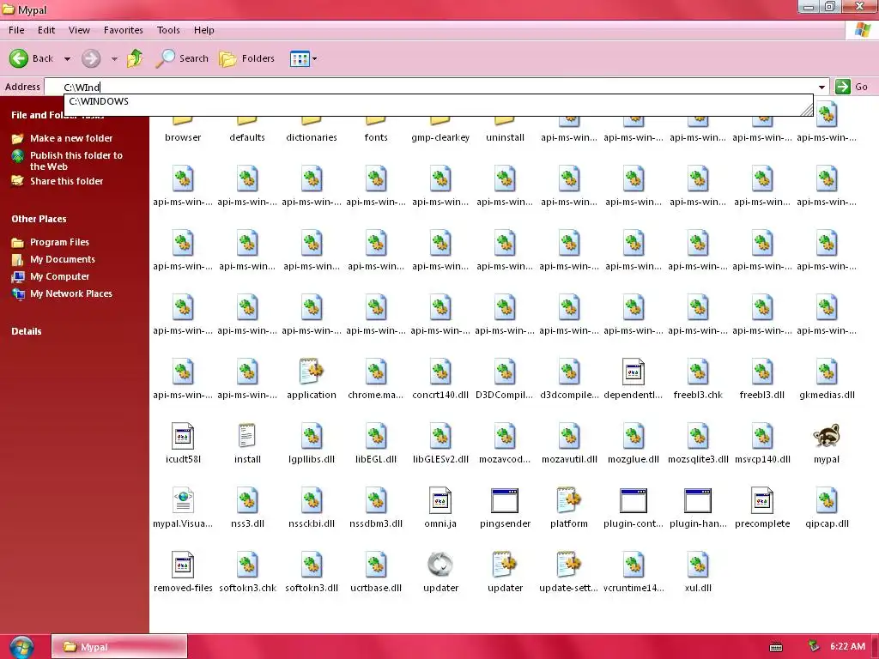Open the Search pane
This screenshot has width=879, height=659.
182,58
